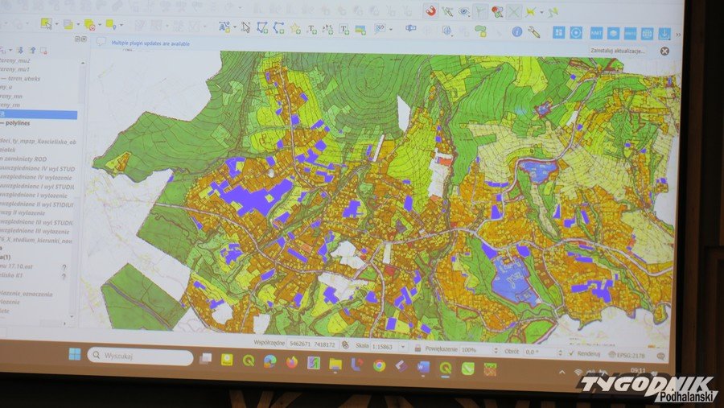This screenshot has width=724, height=408.
Task: Click the green blob shape digitizing tool
Action: [x=481, y=31]
